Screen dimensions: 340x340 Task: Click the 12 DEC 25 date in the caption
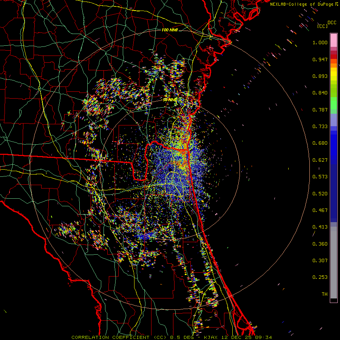pos(236,337)
